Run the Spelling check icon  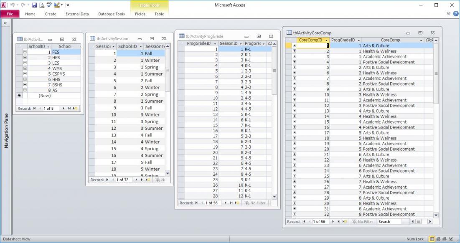[49, 5]
